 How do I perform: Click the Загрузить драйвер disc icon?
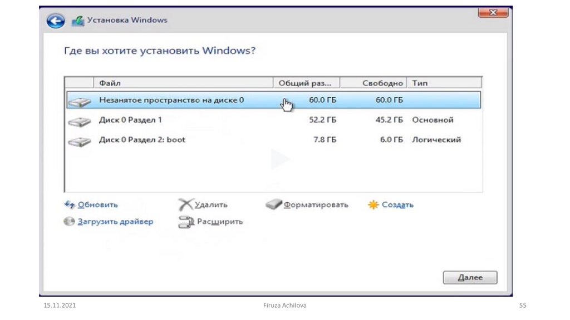[70, 222]
